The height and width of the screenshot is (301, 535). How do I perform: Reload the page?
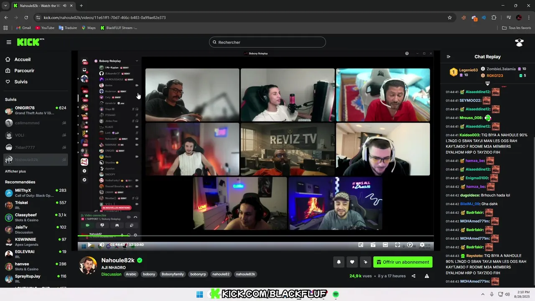(x=26, y=18)
